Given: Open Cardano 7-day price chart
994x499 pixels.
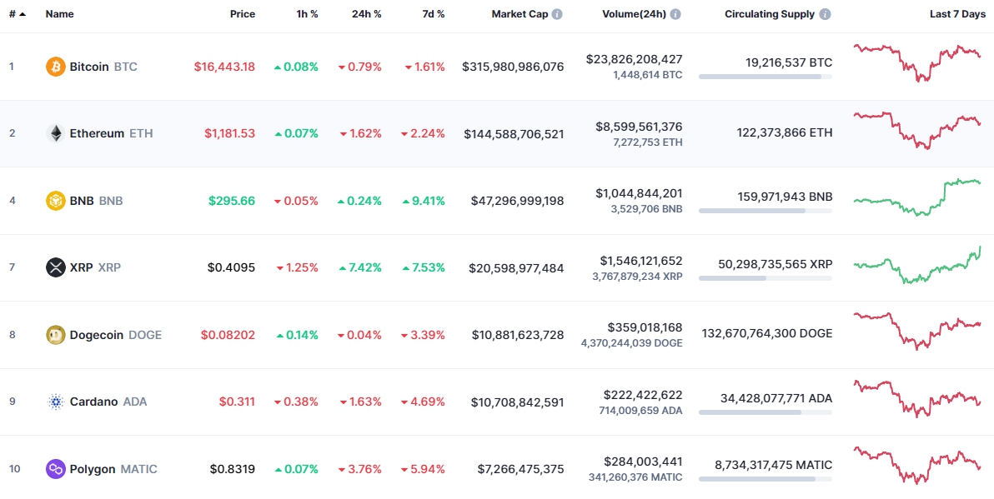Looking at the screenshot, I should point(916,398).
